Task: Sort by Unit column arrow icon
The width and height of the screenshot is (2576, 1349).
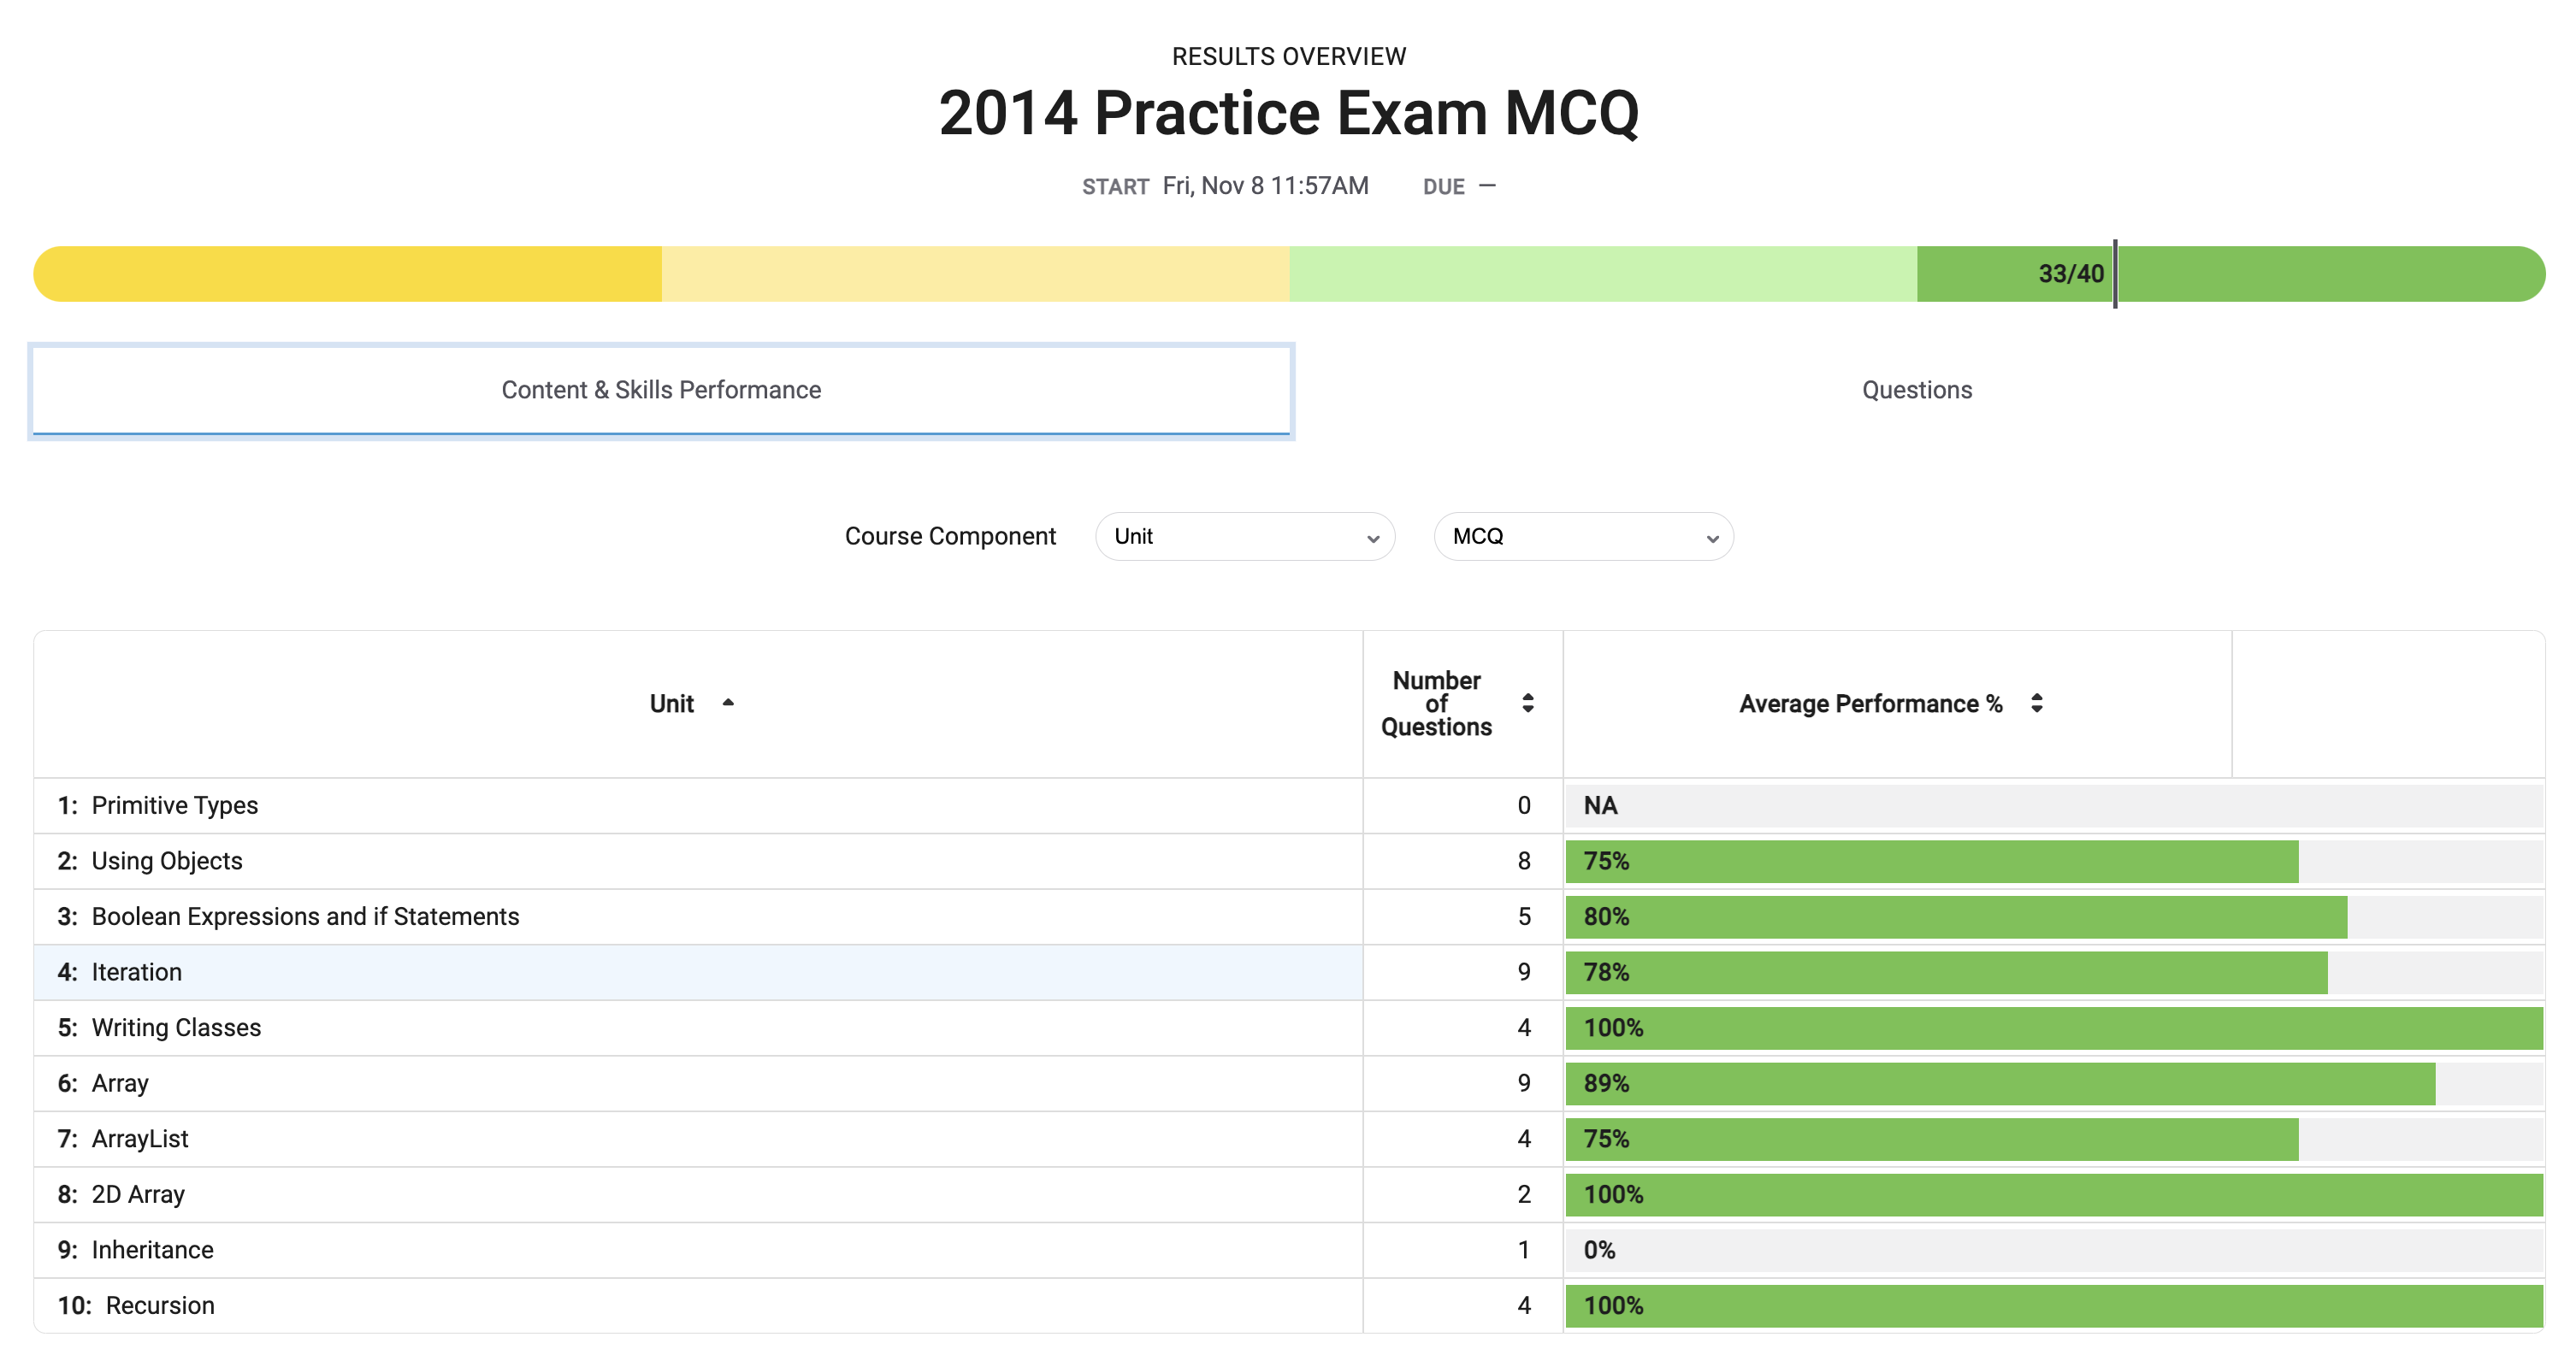Action: [728, 703]
